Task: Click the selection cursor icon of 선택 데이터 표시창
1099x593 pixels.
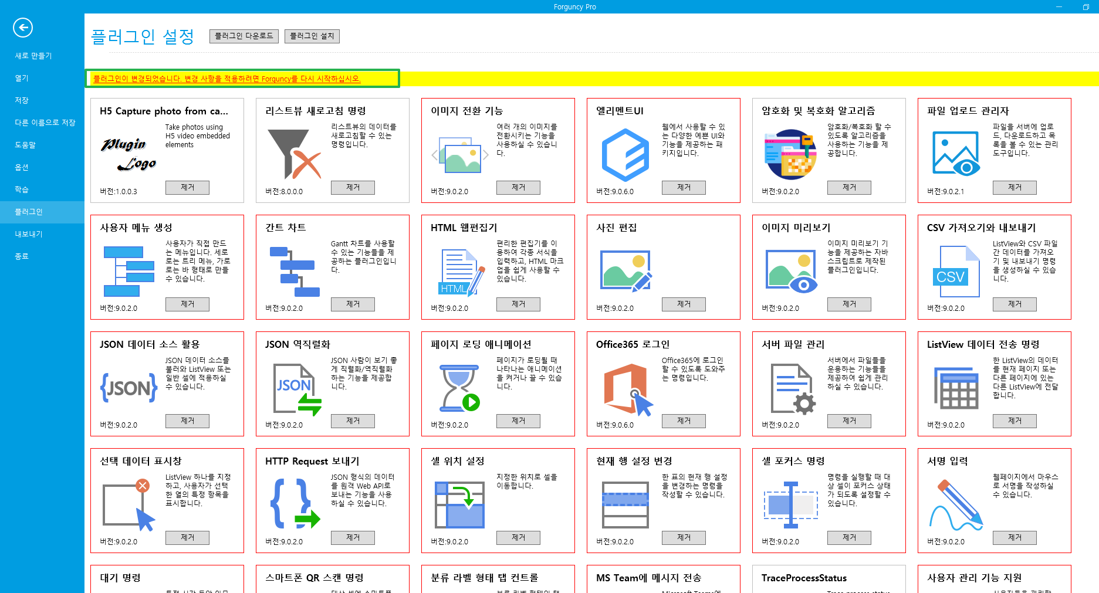Action: 129,505
